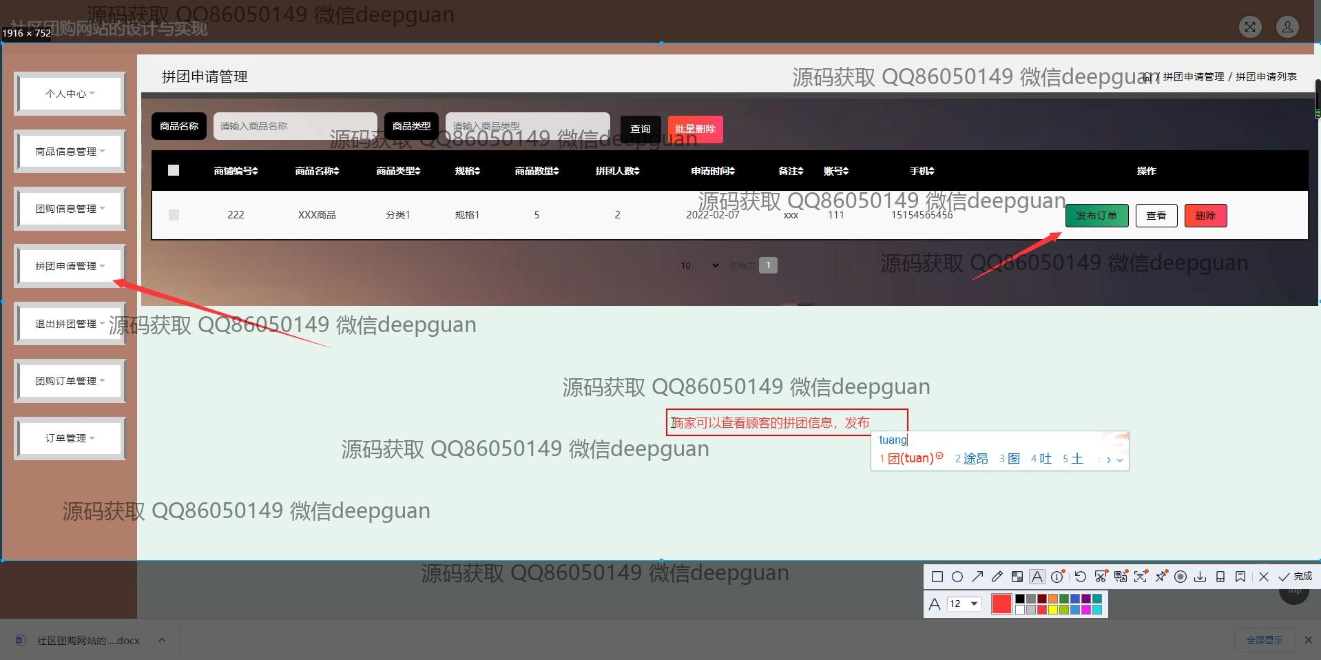The height and width of the screenshot is (660, 1321).
Task: Choose IME candidate 团(tuan)
Action: tap(911, 459)
